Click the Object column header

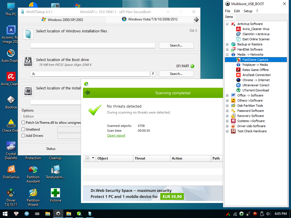coord(114,158)
